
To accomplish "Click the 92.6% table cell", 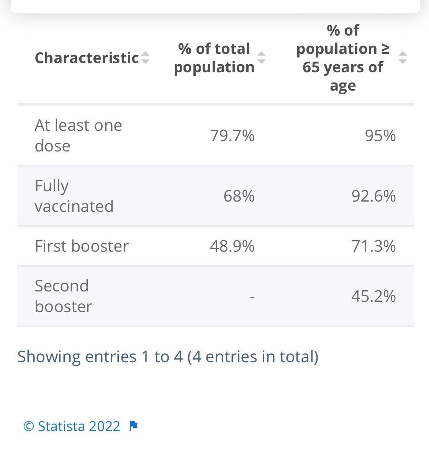I will pyautogui.click(x=373, y=196).
